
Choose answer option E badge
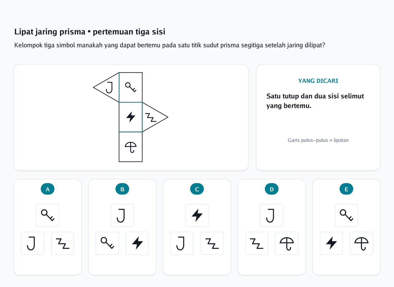click(x=346, y=189)
